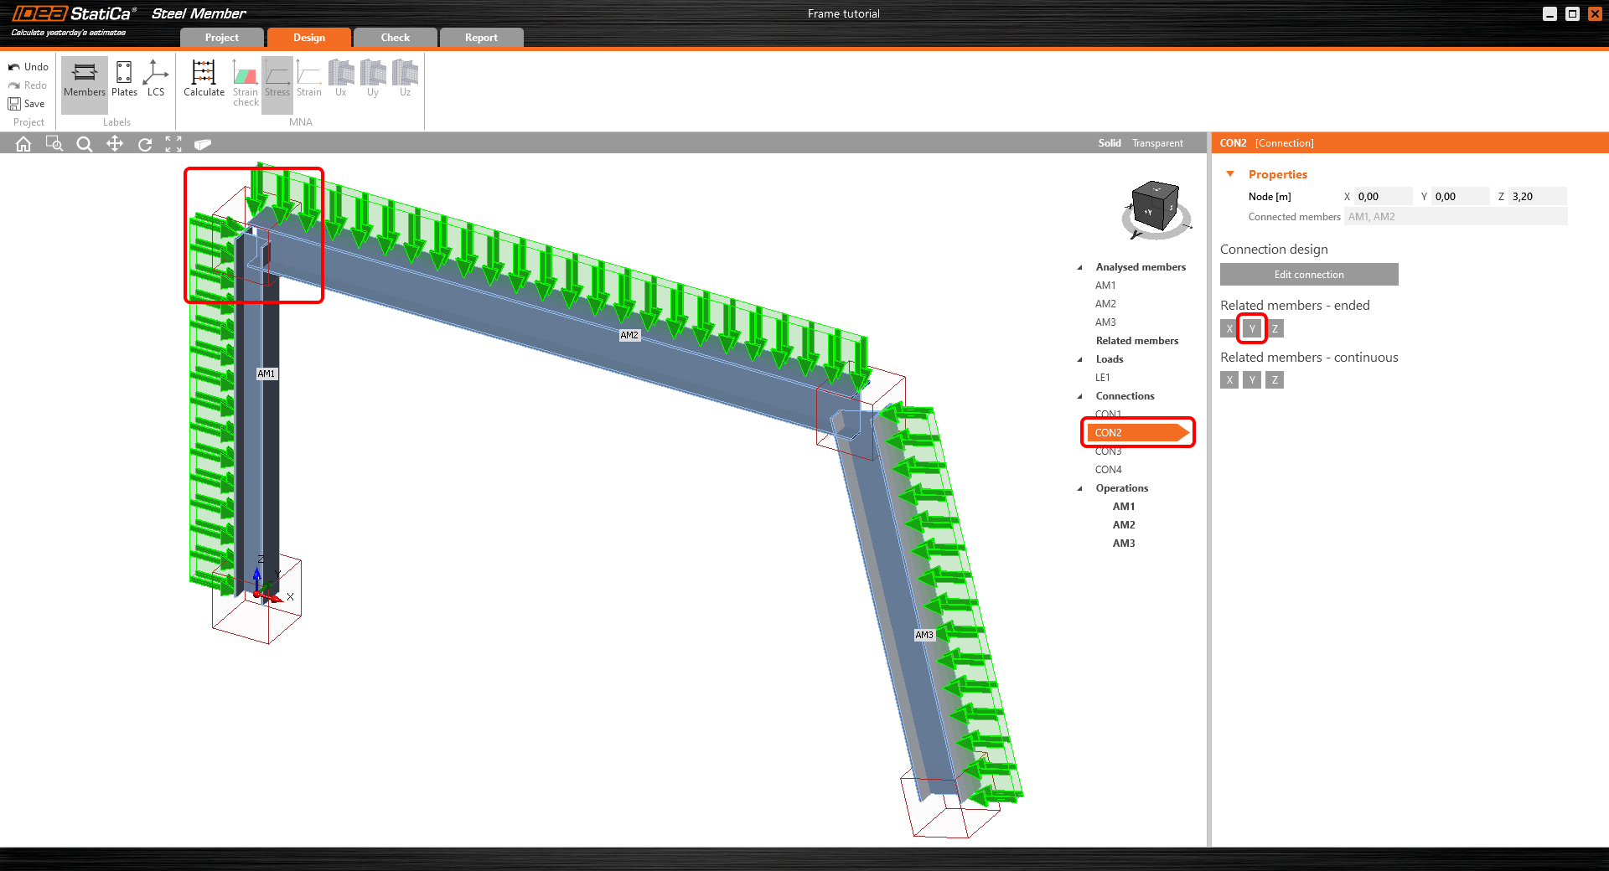Click the Node Z coordinate field

point(1536,197)
